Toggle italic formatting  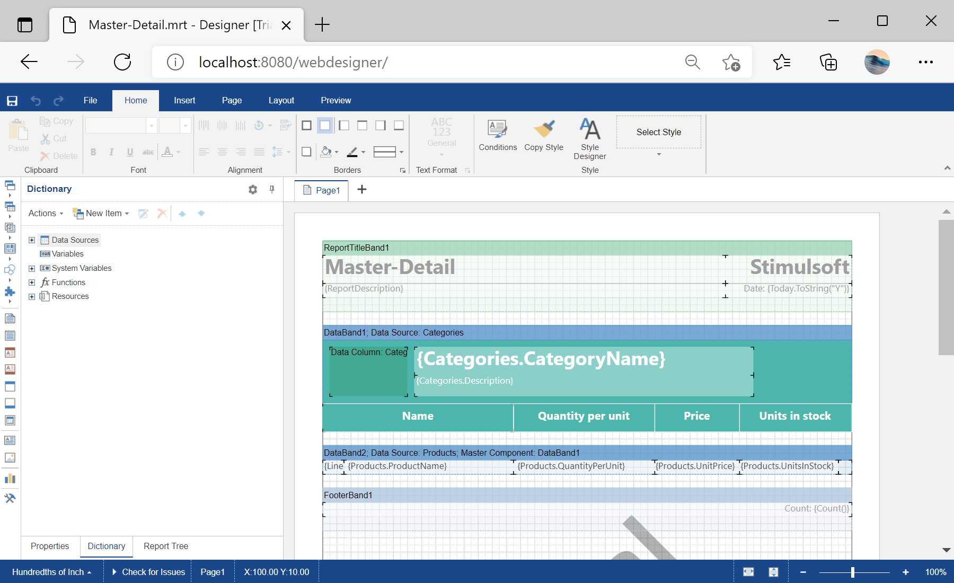[111, 152]
